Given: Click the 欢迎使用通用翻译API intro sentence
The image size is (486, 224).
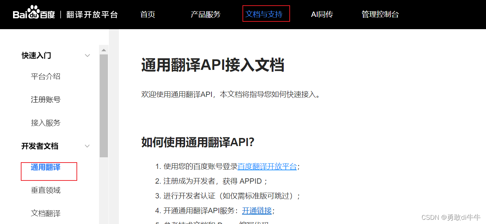Looking at the screenshot, I should click(231, 94).
